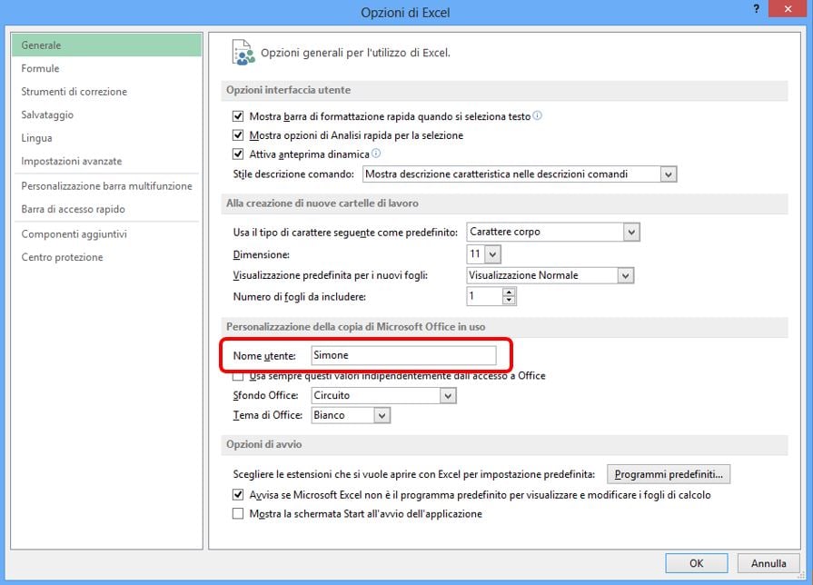Click the Nome utente field containing Simone

(x=403, y=355)
